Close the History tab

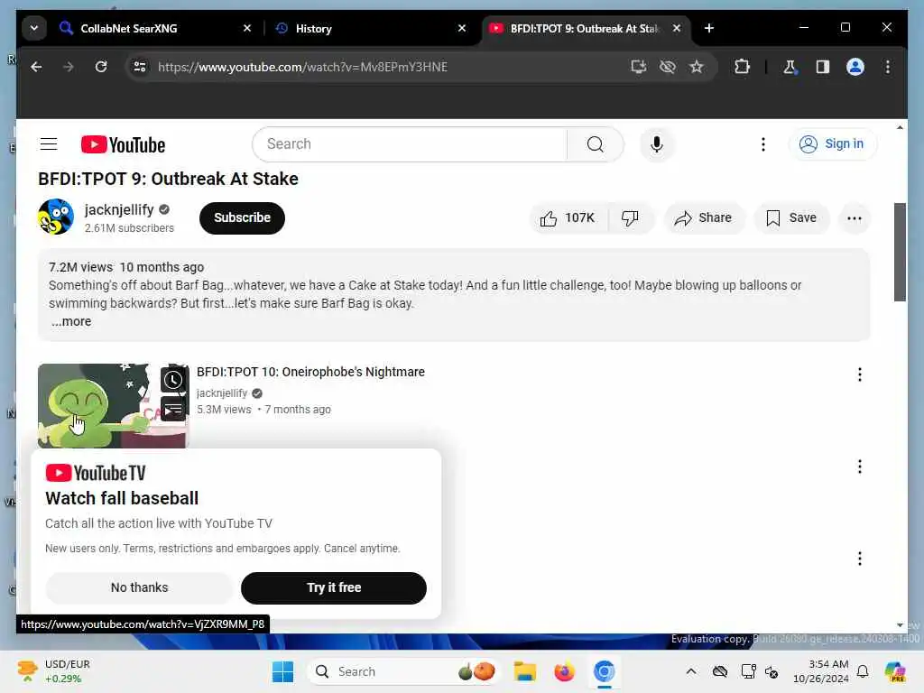pos(462,28)
